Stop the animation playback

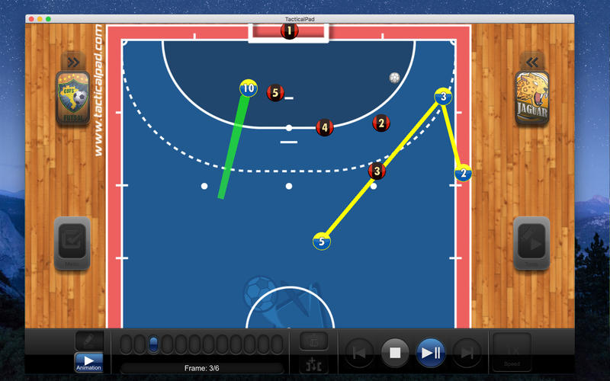395,353
